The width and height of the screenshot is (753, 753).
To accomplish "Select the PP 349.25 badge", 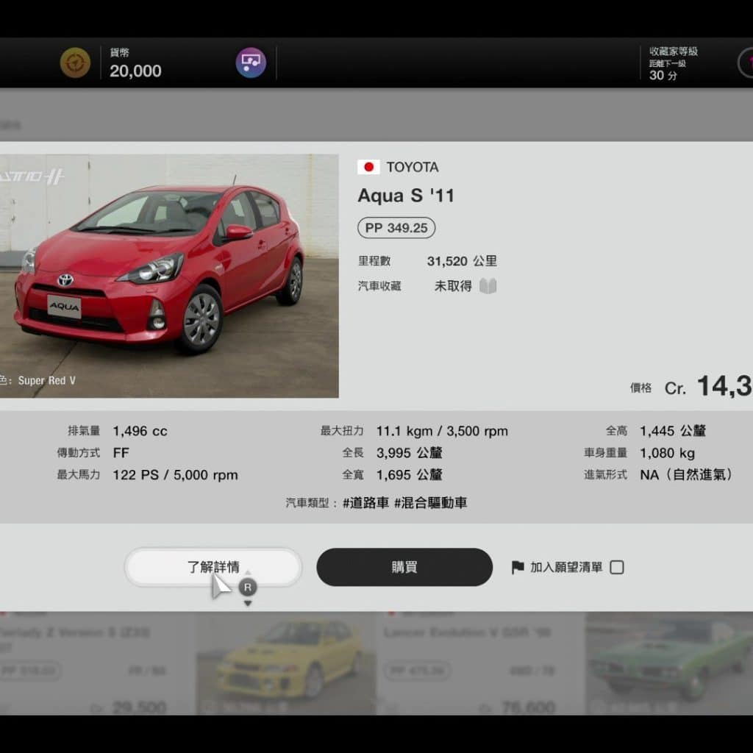I will coord(396,228).
